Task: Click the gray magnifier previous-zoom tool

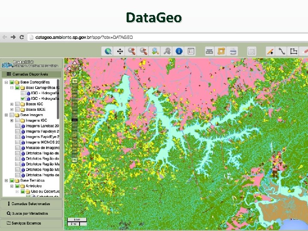Action: coord(167,51)
